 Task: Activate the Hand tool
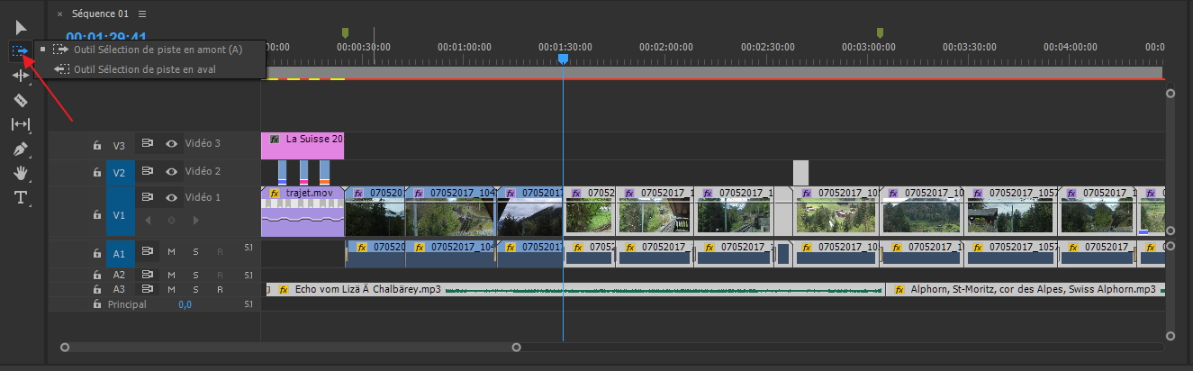[x=21, y=173]
